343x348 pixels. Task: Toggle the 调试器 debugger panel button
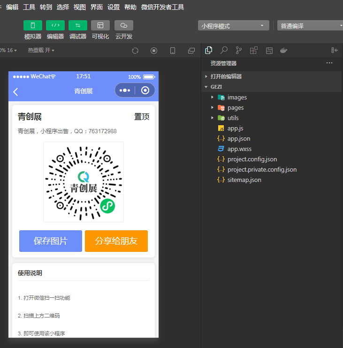click(78, 25)
